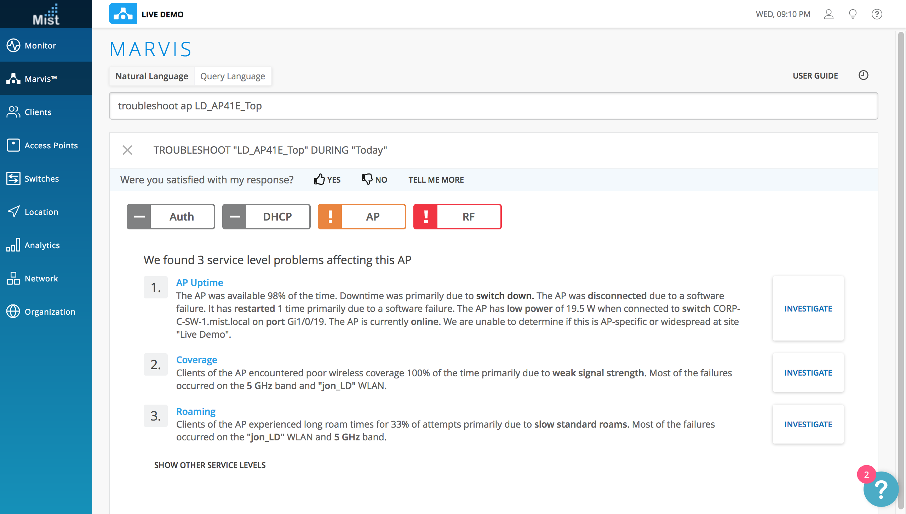906x514 pixels.
Task: Click the thumbs-up YES feedback
Action: click(x=327, y=179)
